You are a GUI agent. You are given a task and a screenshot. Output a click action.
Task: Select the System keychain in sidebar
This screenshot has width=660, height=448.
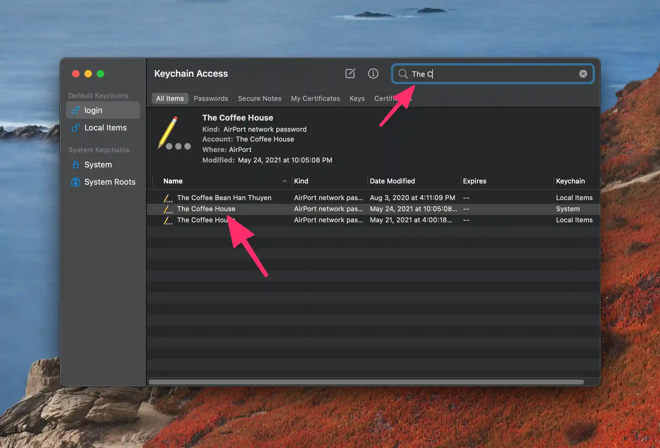tap(98, 164)
